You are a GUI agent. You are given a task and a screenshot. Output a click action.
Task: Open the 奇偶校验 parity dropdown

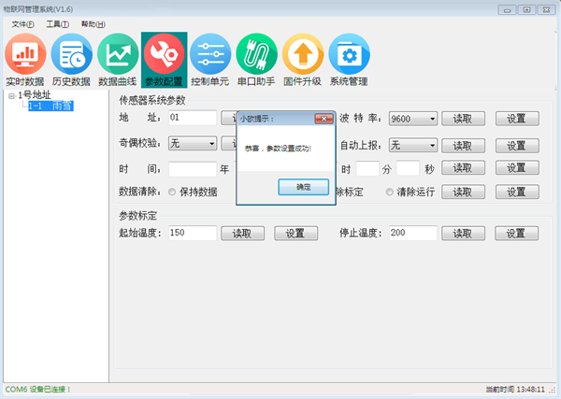[211, 144]
